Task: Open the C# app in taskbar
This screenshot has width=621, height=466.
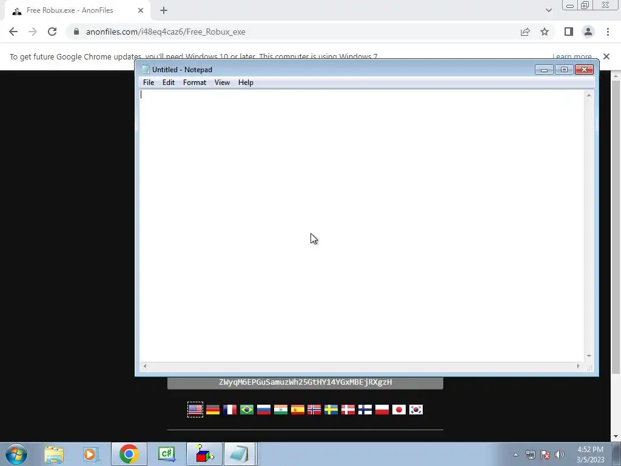Action: [167, 454]
